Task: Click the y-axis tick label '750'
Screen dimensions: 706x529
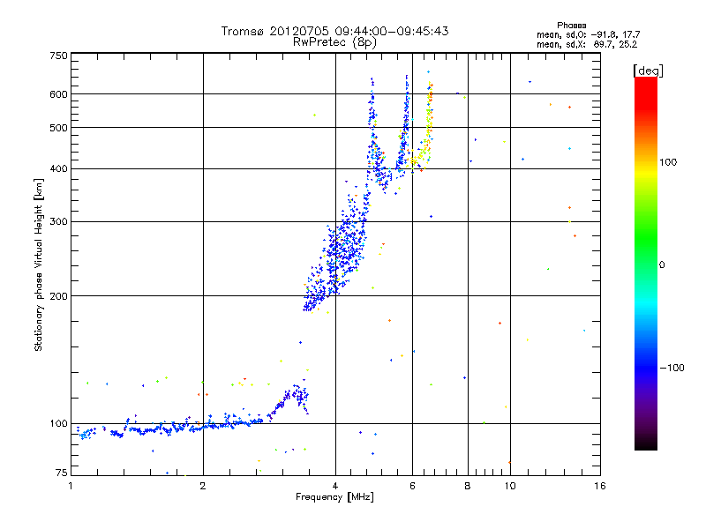Action: click(x=58, y=56)
